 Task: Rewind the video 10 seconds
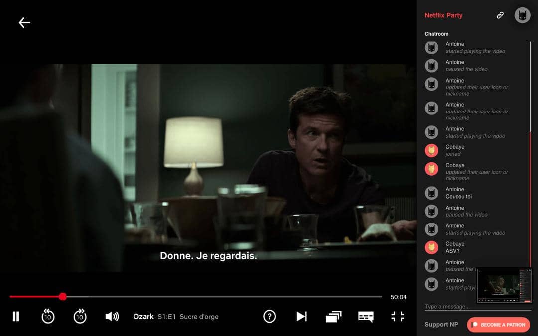(48, 316)
